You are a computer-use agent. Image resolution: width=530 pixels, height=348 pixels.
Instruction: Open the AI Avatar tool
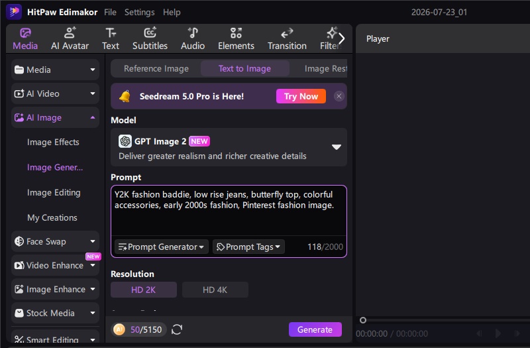(x=70, y=39)
